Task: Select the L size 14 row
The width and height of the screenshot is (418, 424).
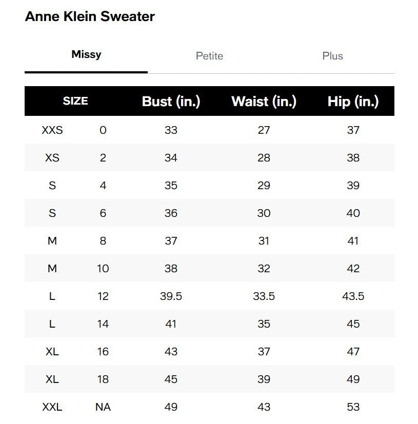Action: point(52,324)
